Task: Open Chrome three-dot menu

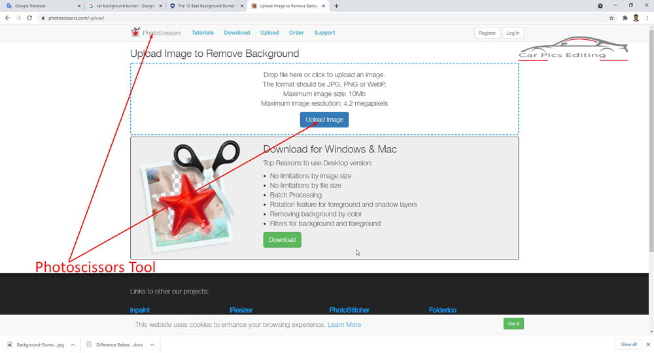Action: point(647,18)
